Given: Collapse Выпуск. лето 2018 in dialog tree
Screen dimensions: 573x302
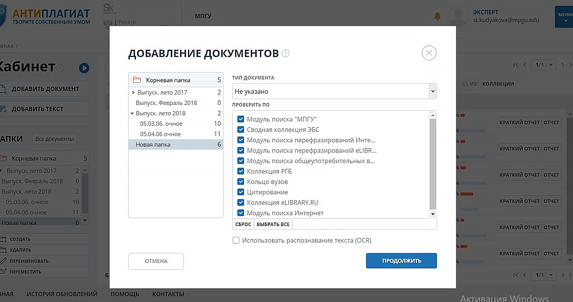Looking at the screenshot, I should point(132,113).
